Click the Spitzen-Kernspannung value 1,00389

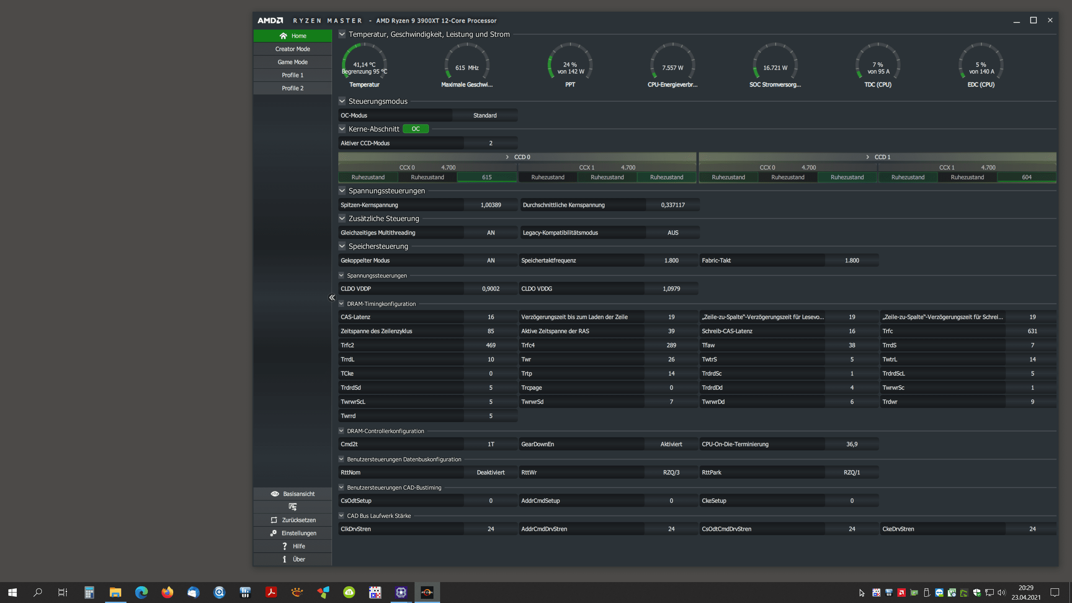coord(491,205)
